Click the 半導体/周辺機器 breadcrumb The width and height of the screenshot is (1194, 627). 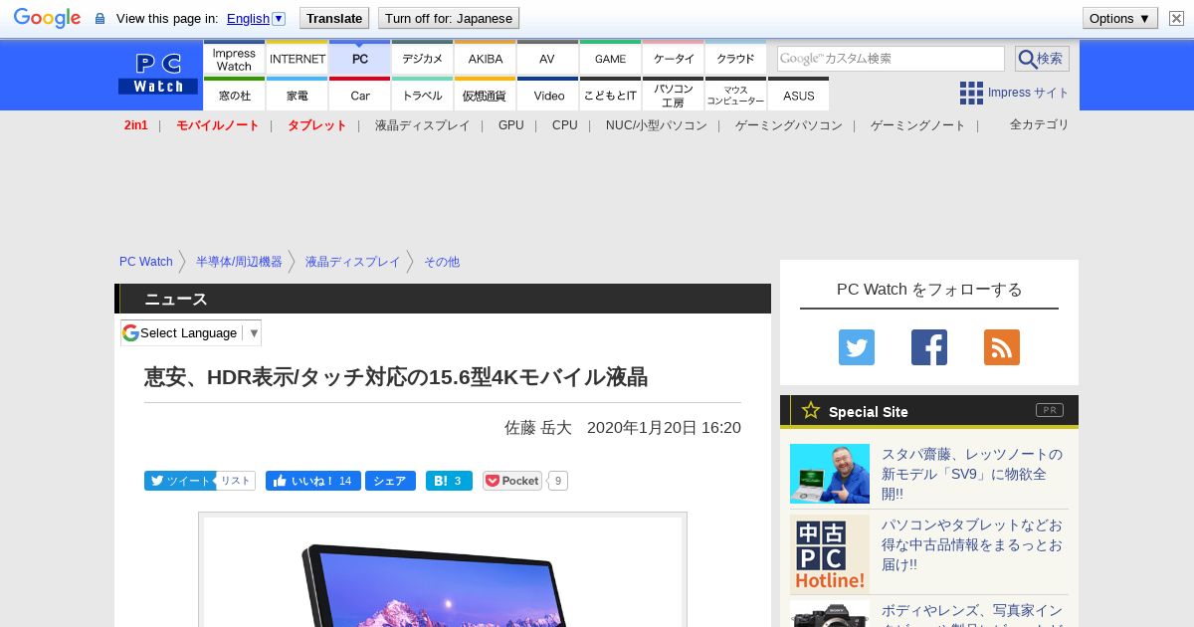[239, 262]
